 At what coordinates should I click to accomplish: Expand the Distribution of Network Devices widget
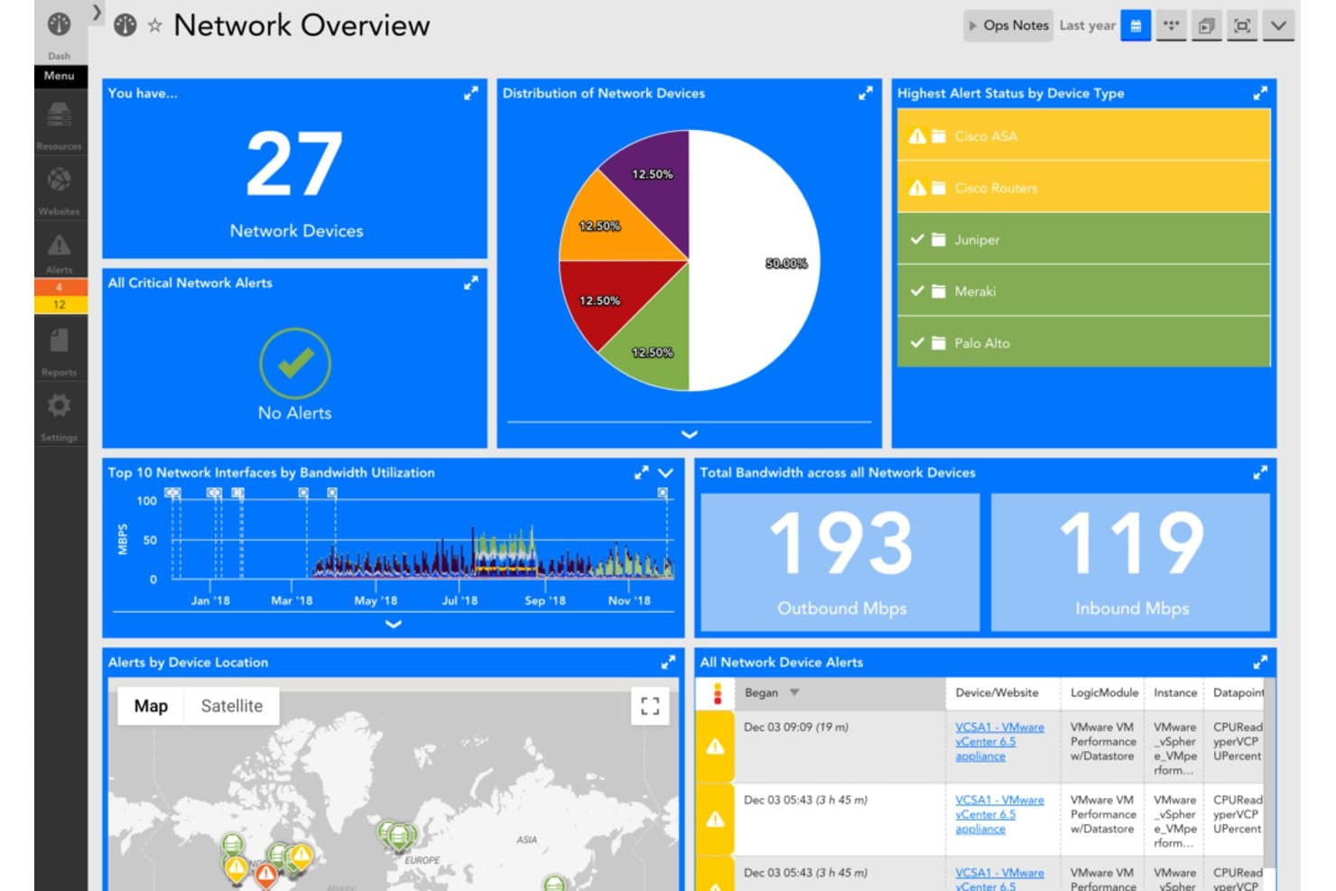pos(865,93)
